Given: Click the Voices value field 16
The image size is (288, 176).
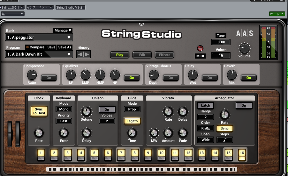Looking at the screenshot, I should click(221, 55).
